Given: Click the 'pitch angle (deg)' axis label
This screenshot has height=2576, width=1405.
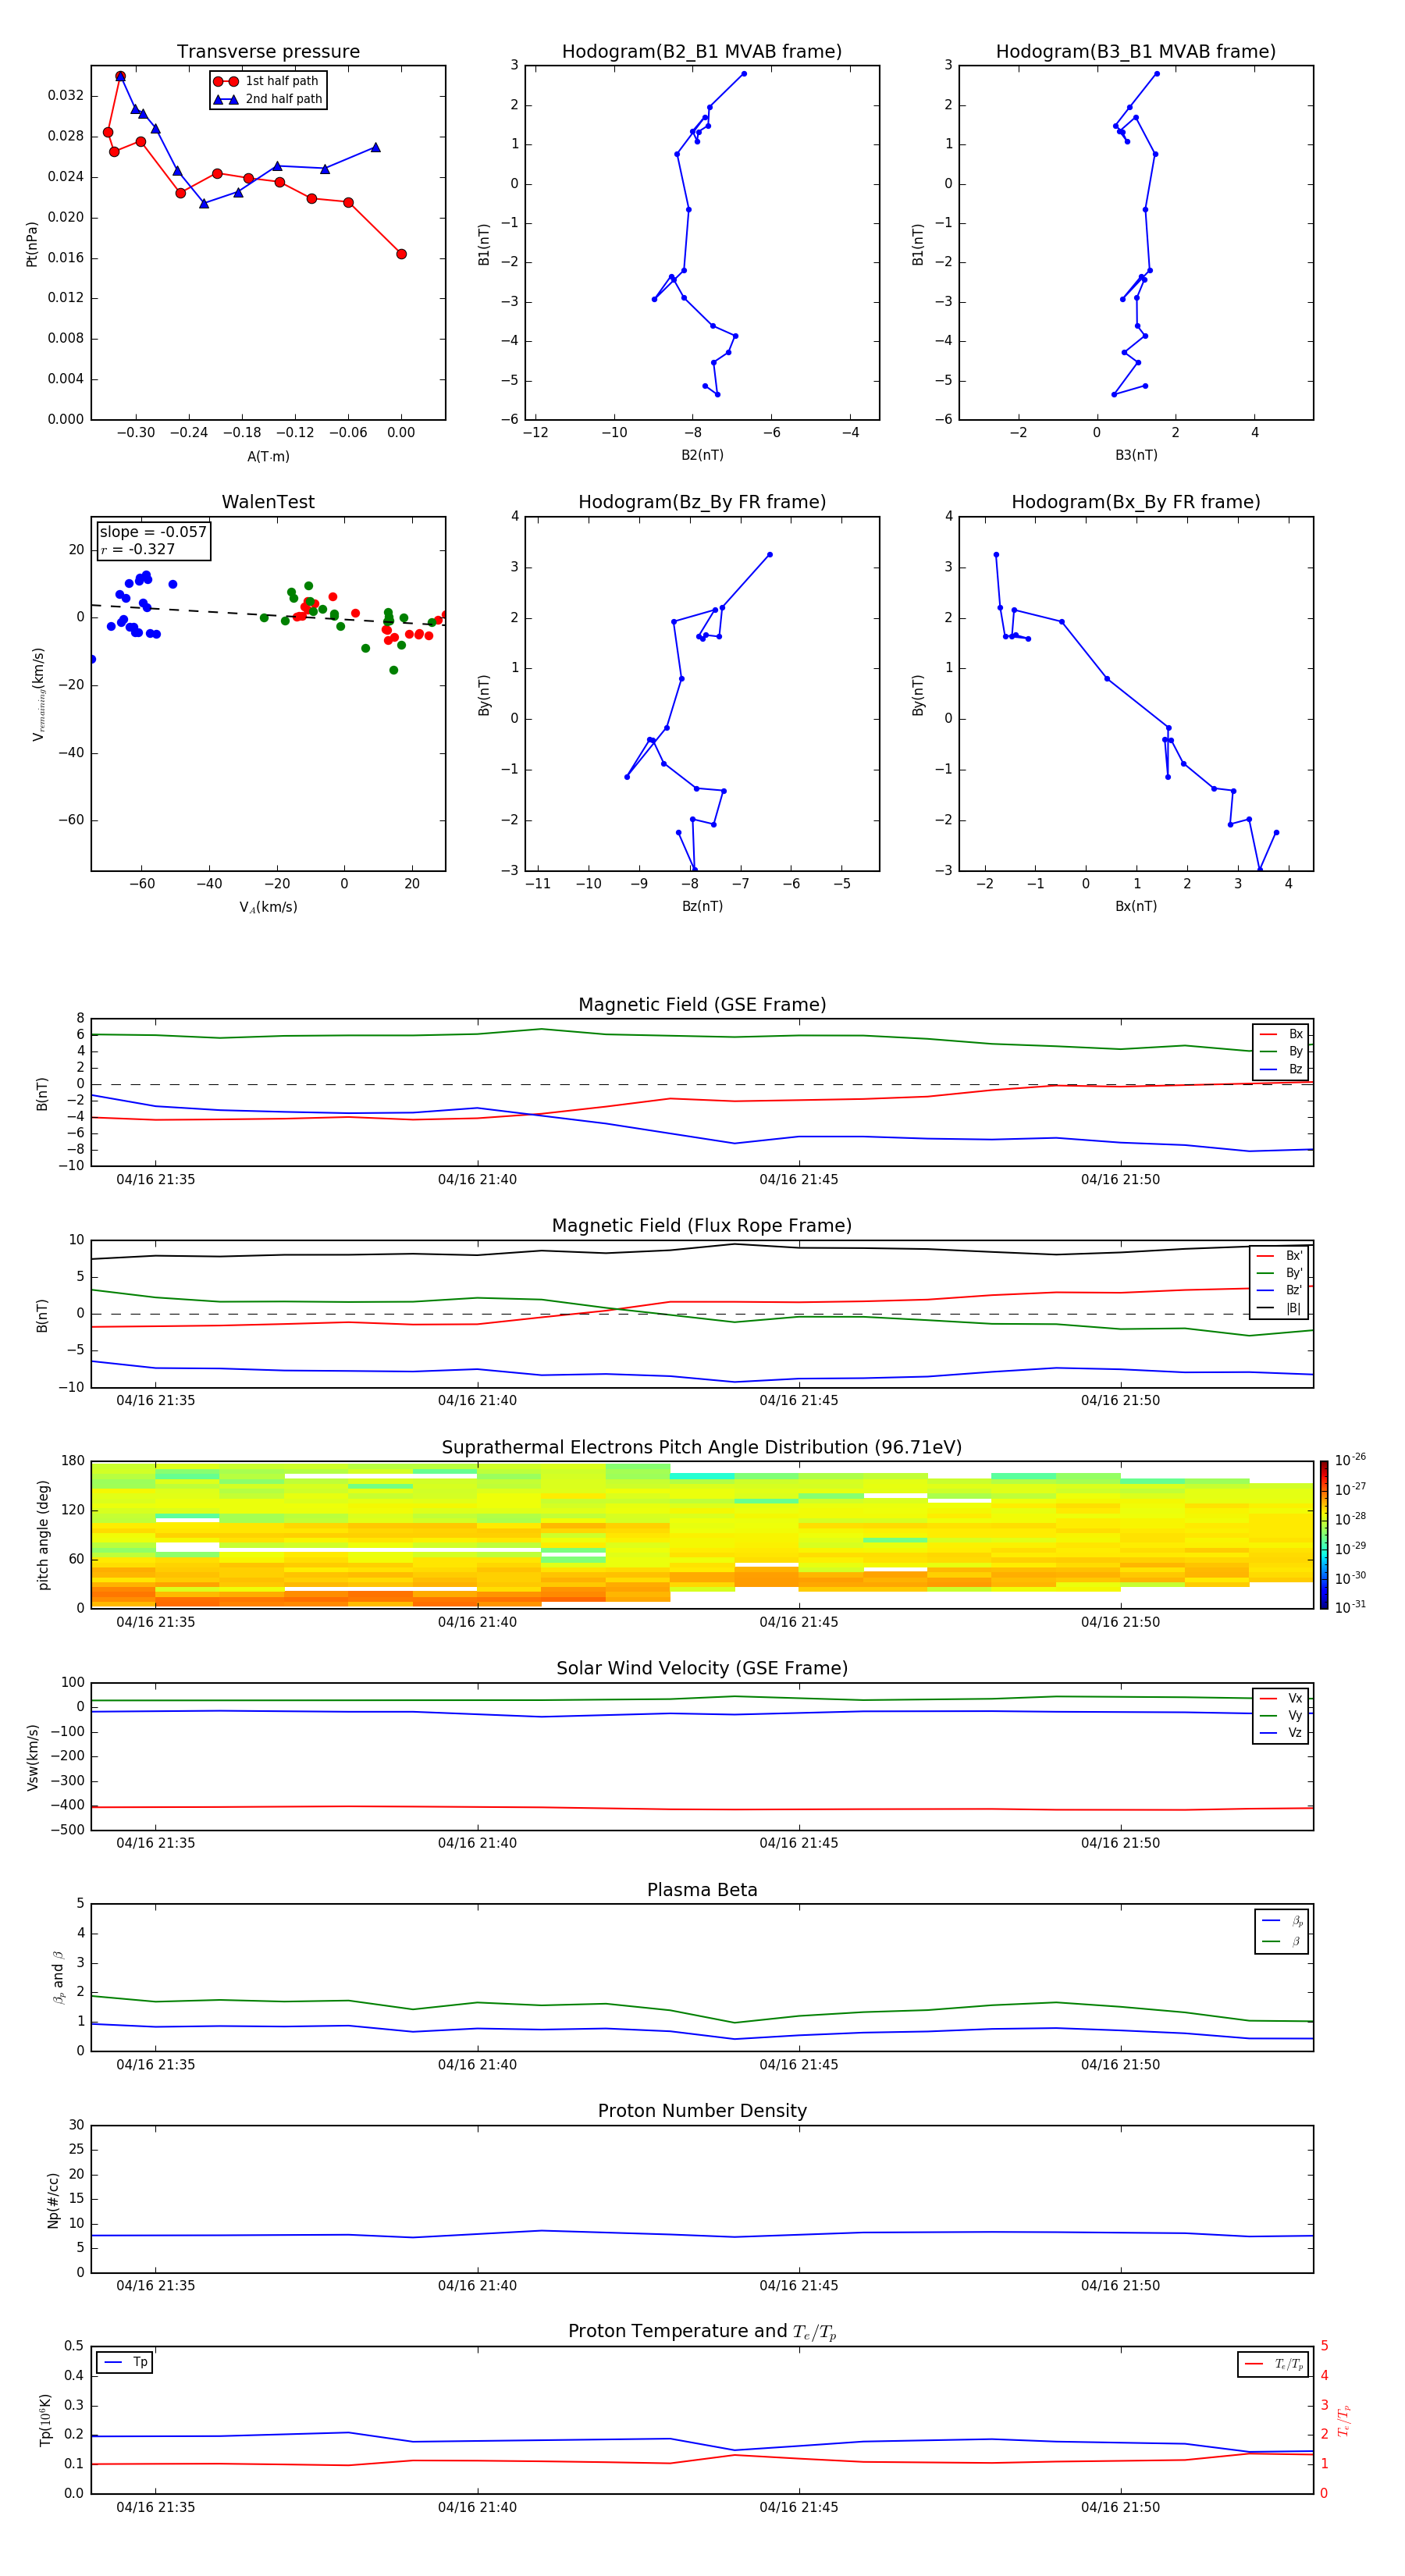Looking at the screenshot, I should (43, 1535).
